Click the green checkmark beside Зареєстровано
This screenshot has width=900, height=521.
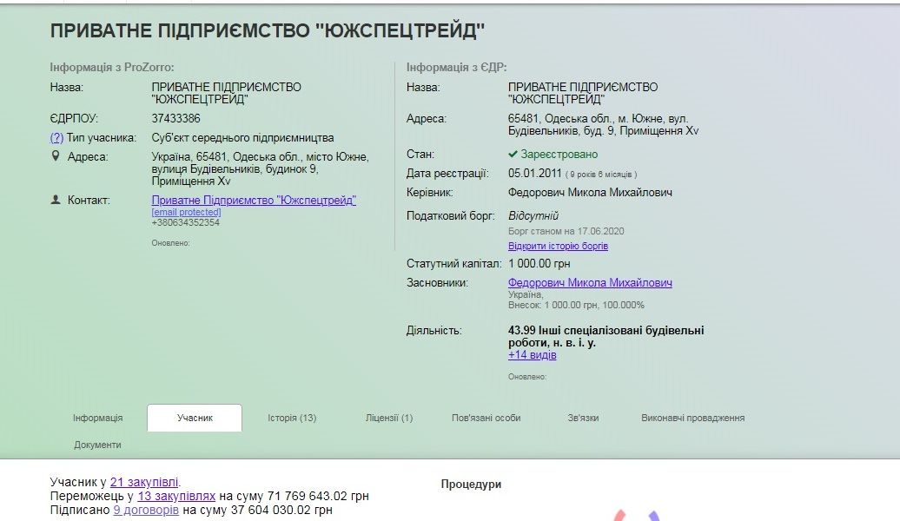(x=513, y=154)
